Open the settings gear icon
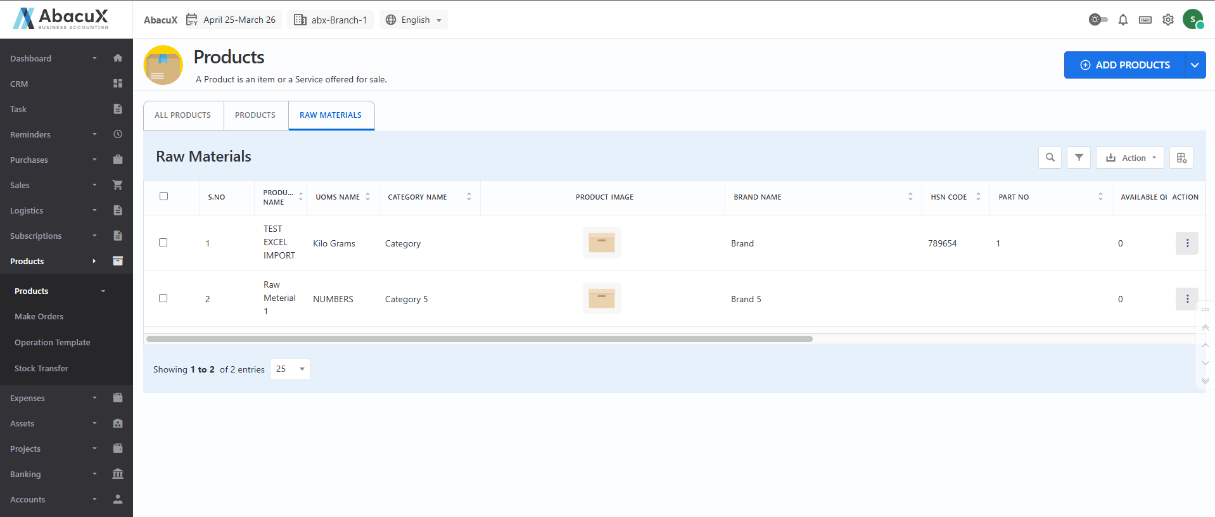This screenshot has width=1215, height=517. point(1167,20)
